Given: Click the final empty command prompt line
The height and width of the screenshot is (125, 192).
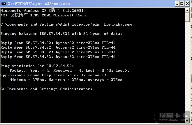Looking at the screenshot, I should [47, 89].
